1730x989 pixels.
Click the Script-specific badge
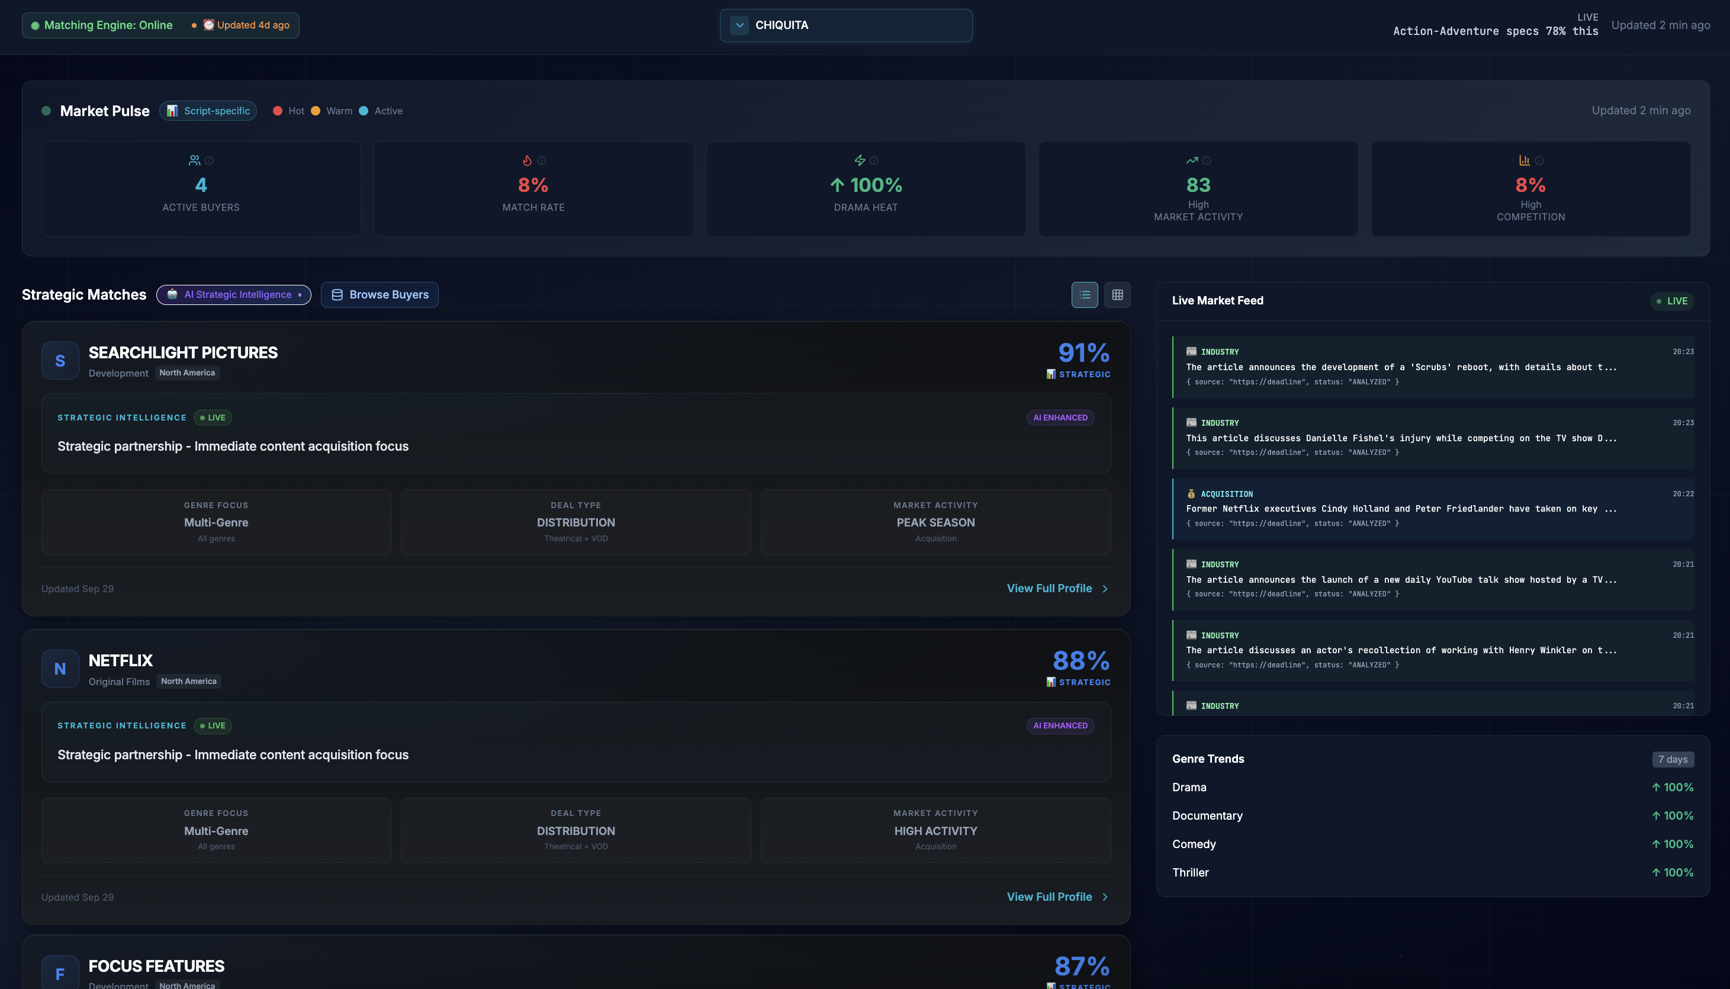coord(208,111)
